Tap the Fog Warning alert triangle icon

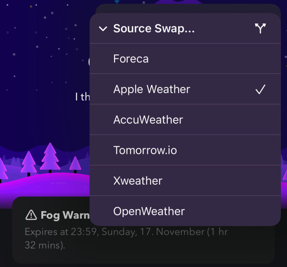(x=31, y=215)
